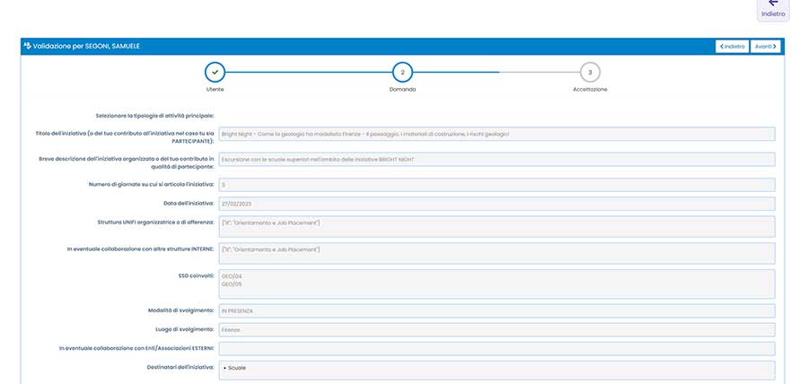The width and height of the screenshot is (808, 384).
Task: Select step 2 Domanda circle
Action: coord(402,72)
